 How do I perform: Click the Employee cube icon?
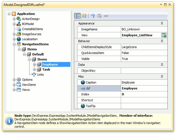(x=39, y=64)
